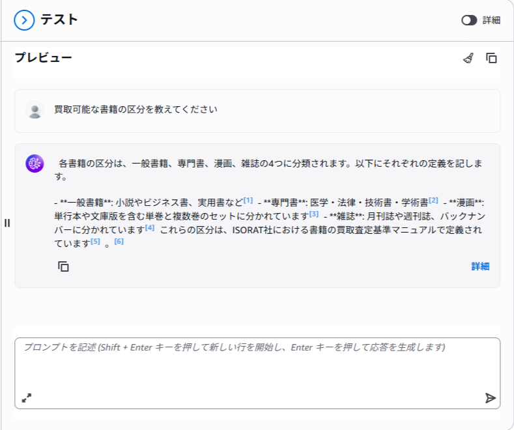
Task: Click the user avatar icon in the question
Action: (35, 109)
